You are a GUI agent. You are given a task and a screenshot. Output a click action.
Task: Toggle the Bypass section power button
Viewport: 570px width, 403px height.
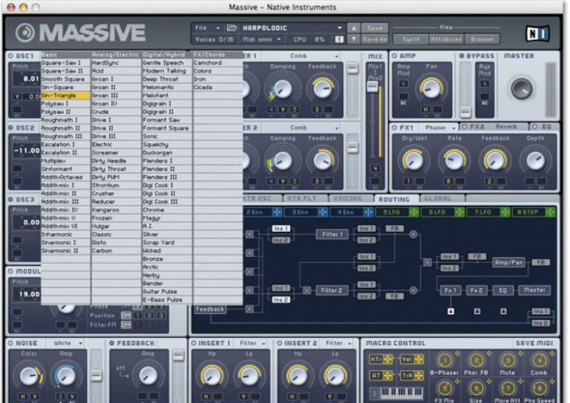pyautogui.click(x=462, y=56)
